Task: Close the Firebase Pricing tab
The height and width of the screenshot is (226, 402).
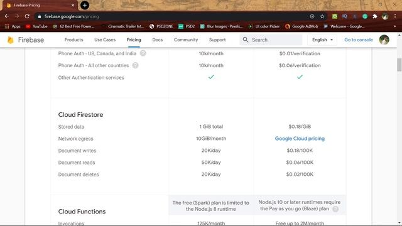Action: tap(73, 5)
